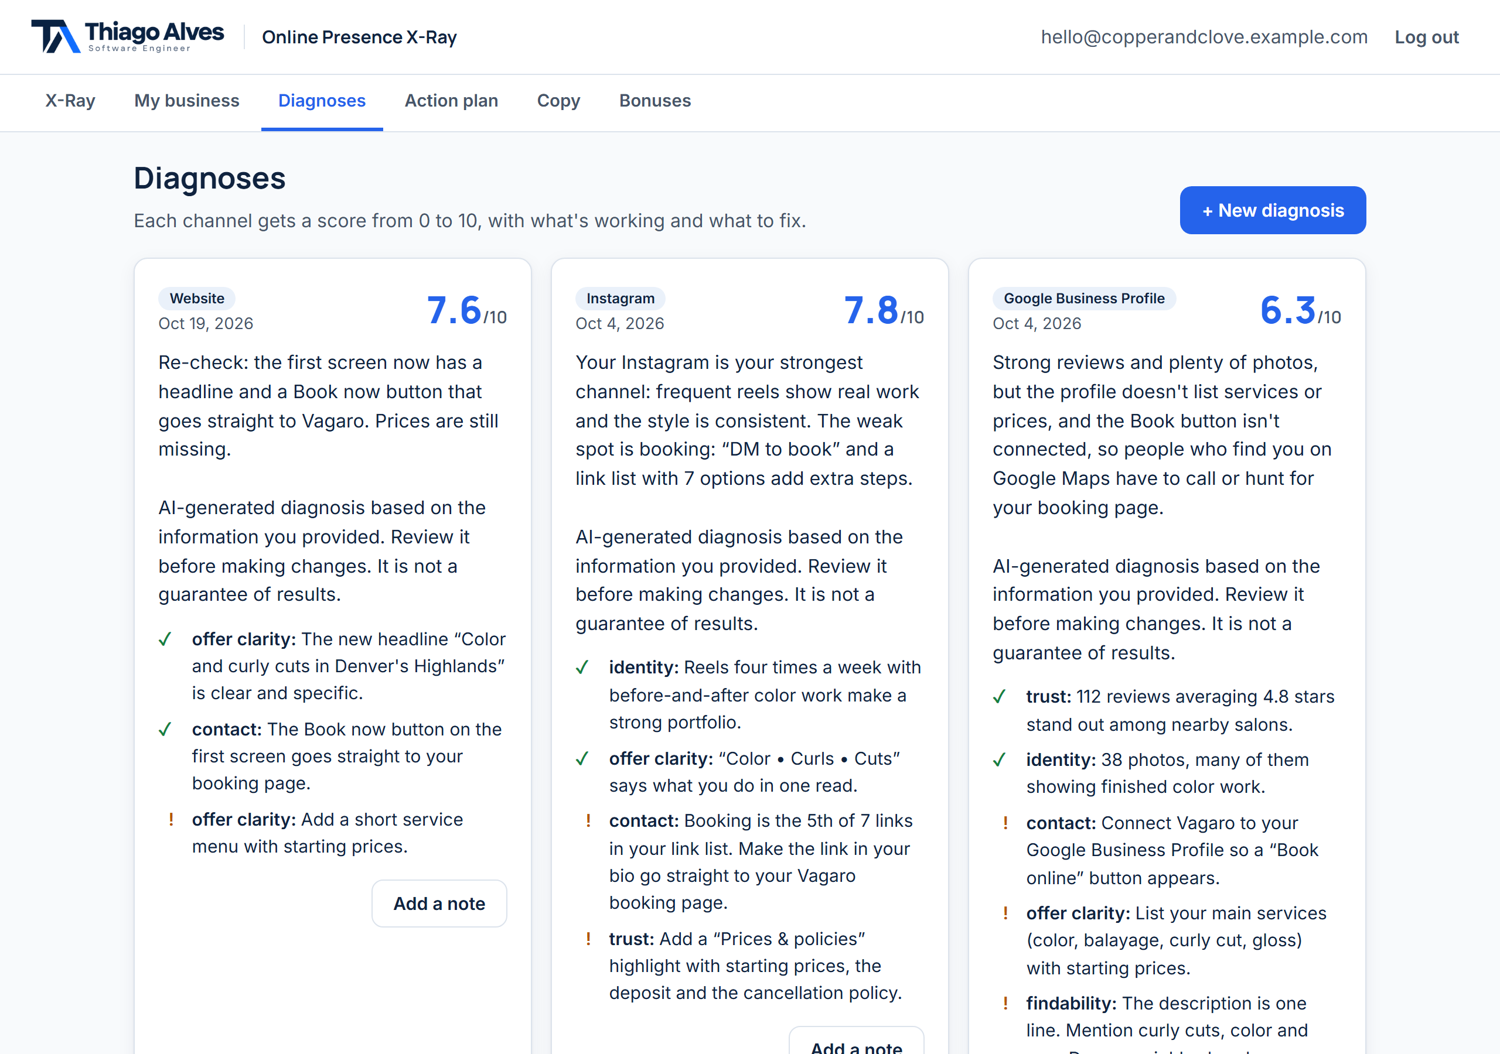Screen dimensions: 1500x1054
Task: Click the Oct 4, 2026 date on Instagram card
Action: [619, 323]
